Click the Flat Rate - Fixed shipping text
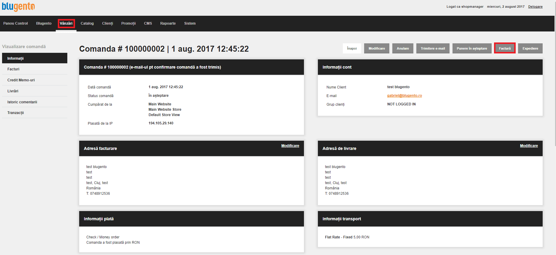Screen dimensions: 556x255 tap(339, 237)
